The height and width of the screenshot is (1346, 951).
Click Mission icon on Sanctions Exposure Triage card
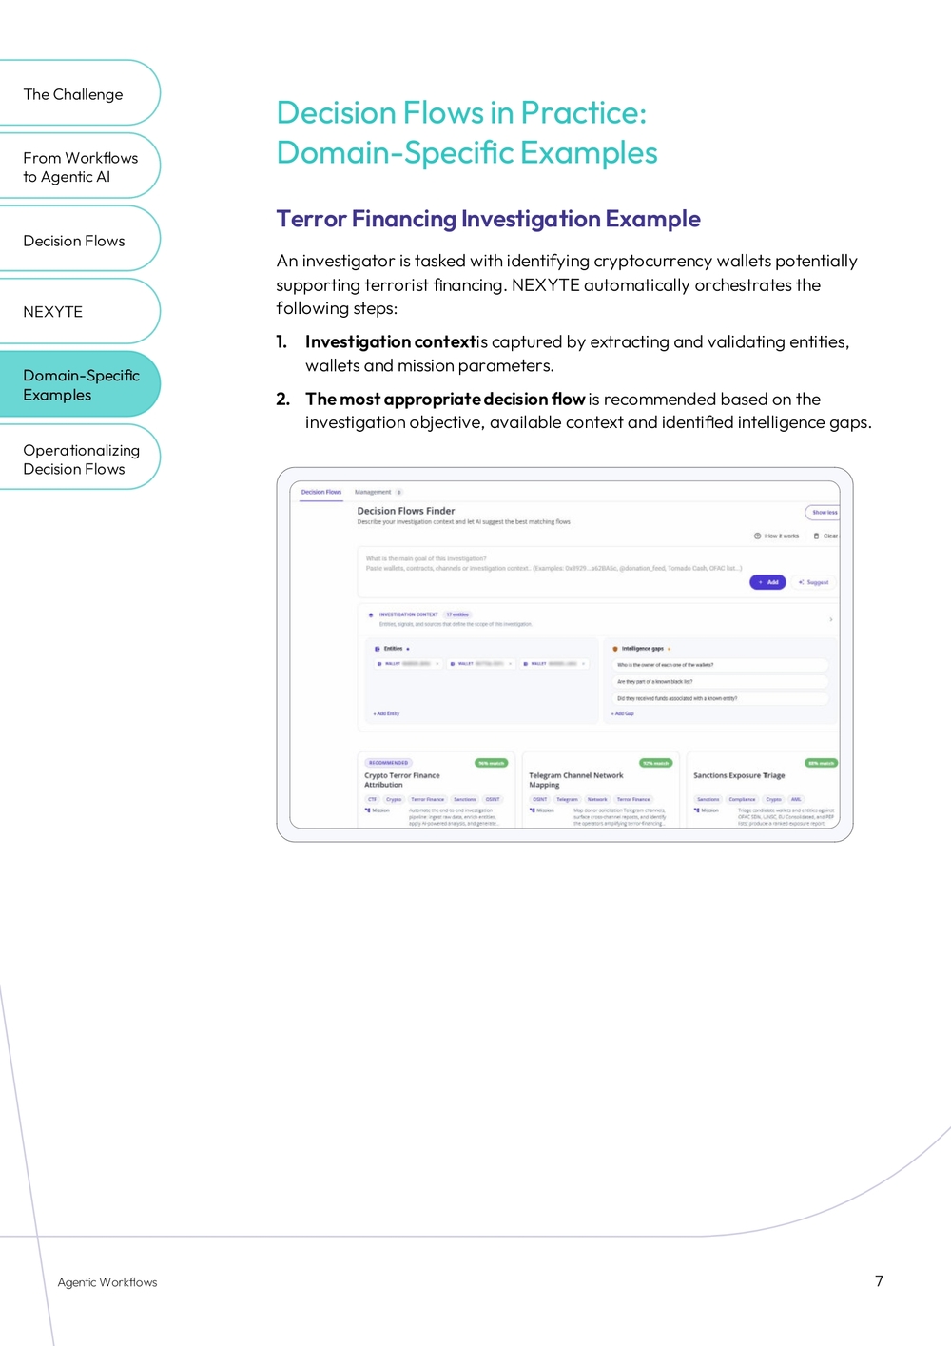click(697, 810)
